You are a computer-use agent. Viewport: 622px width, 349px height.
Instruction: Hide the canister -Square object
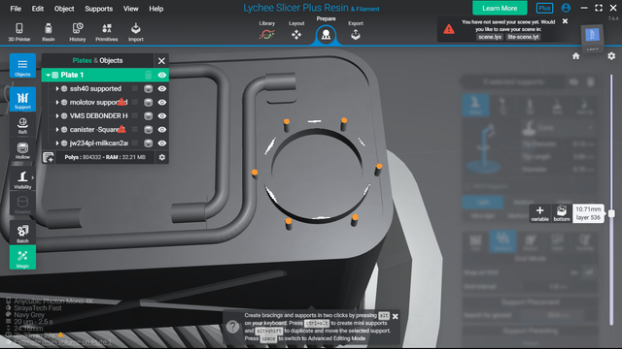162,129
